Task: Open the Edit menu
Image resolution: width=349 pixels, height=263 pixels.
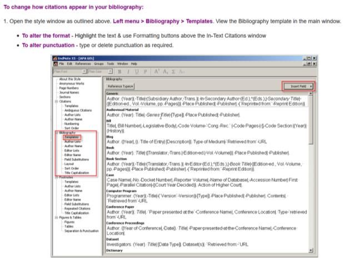Action: tap(69, 64)
